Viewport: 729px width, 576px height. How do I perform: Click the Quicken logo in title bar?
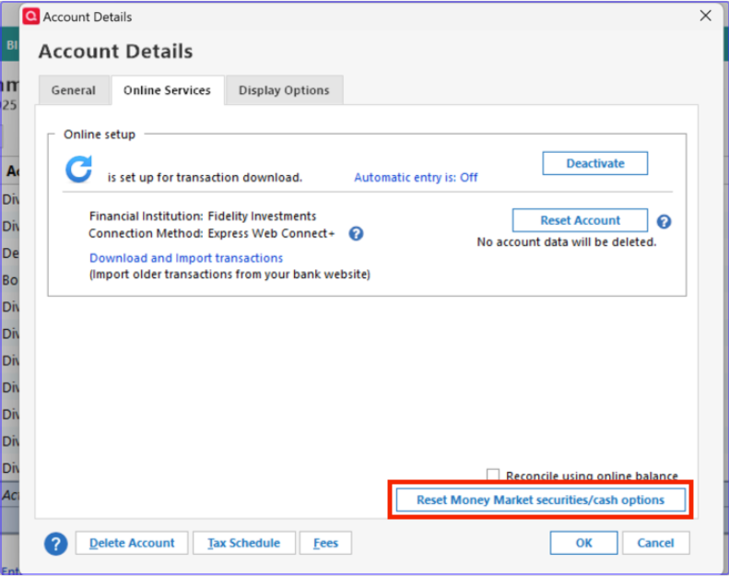[31, 17]
